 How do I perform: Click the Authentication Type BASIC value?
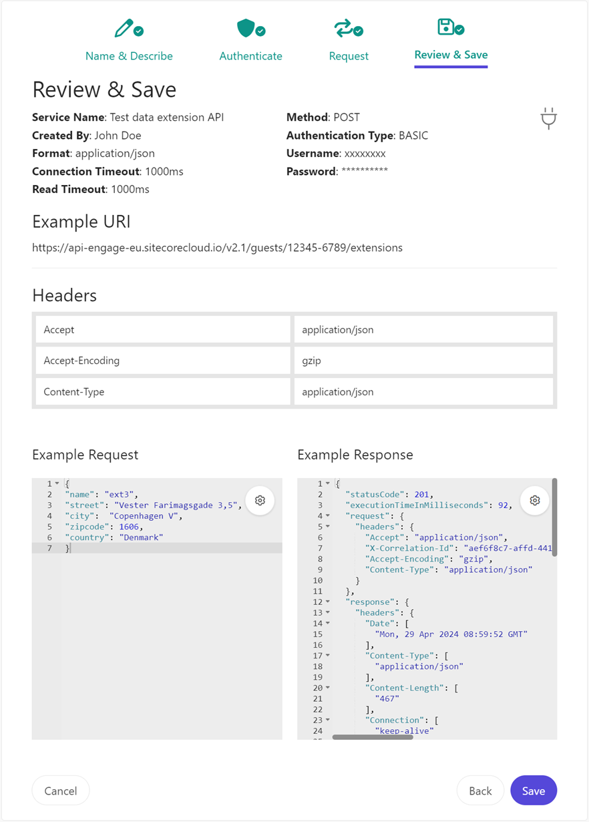pos(413,136)
